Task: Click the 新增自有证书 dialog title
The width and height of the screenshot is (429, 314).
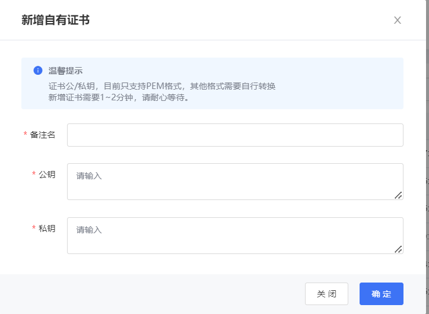Action: 55,20
